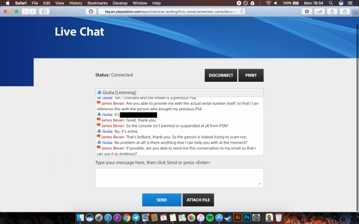This screenshot has height=224, width=359.
Task: Show Safari downloads icon
Action: [x=307, y=11]
